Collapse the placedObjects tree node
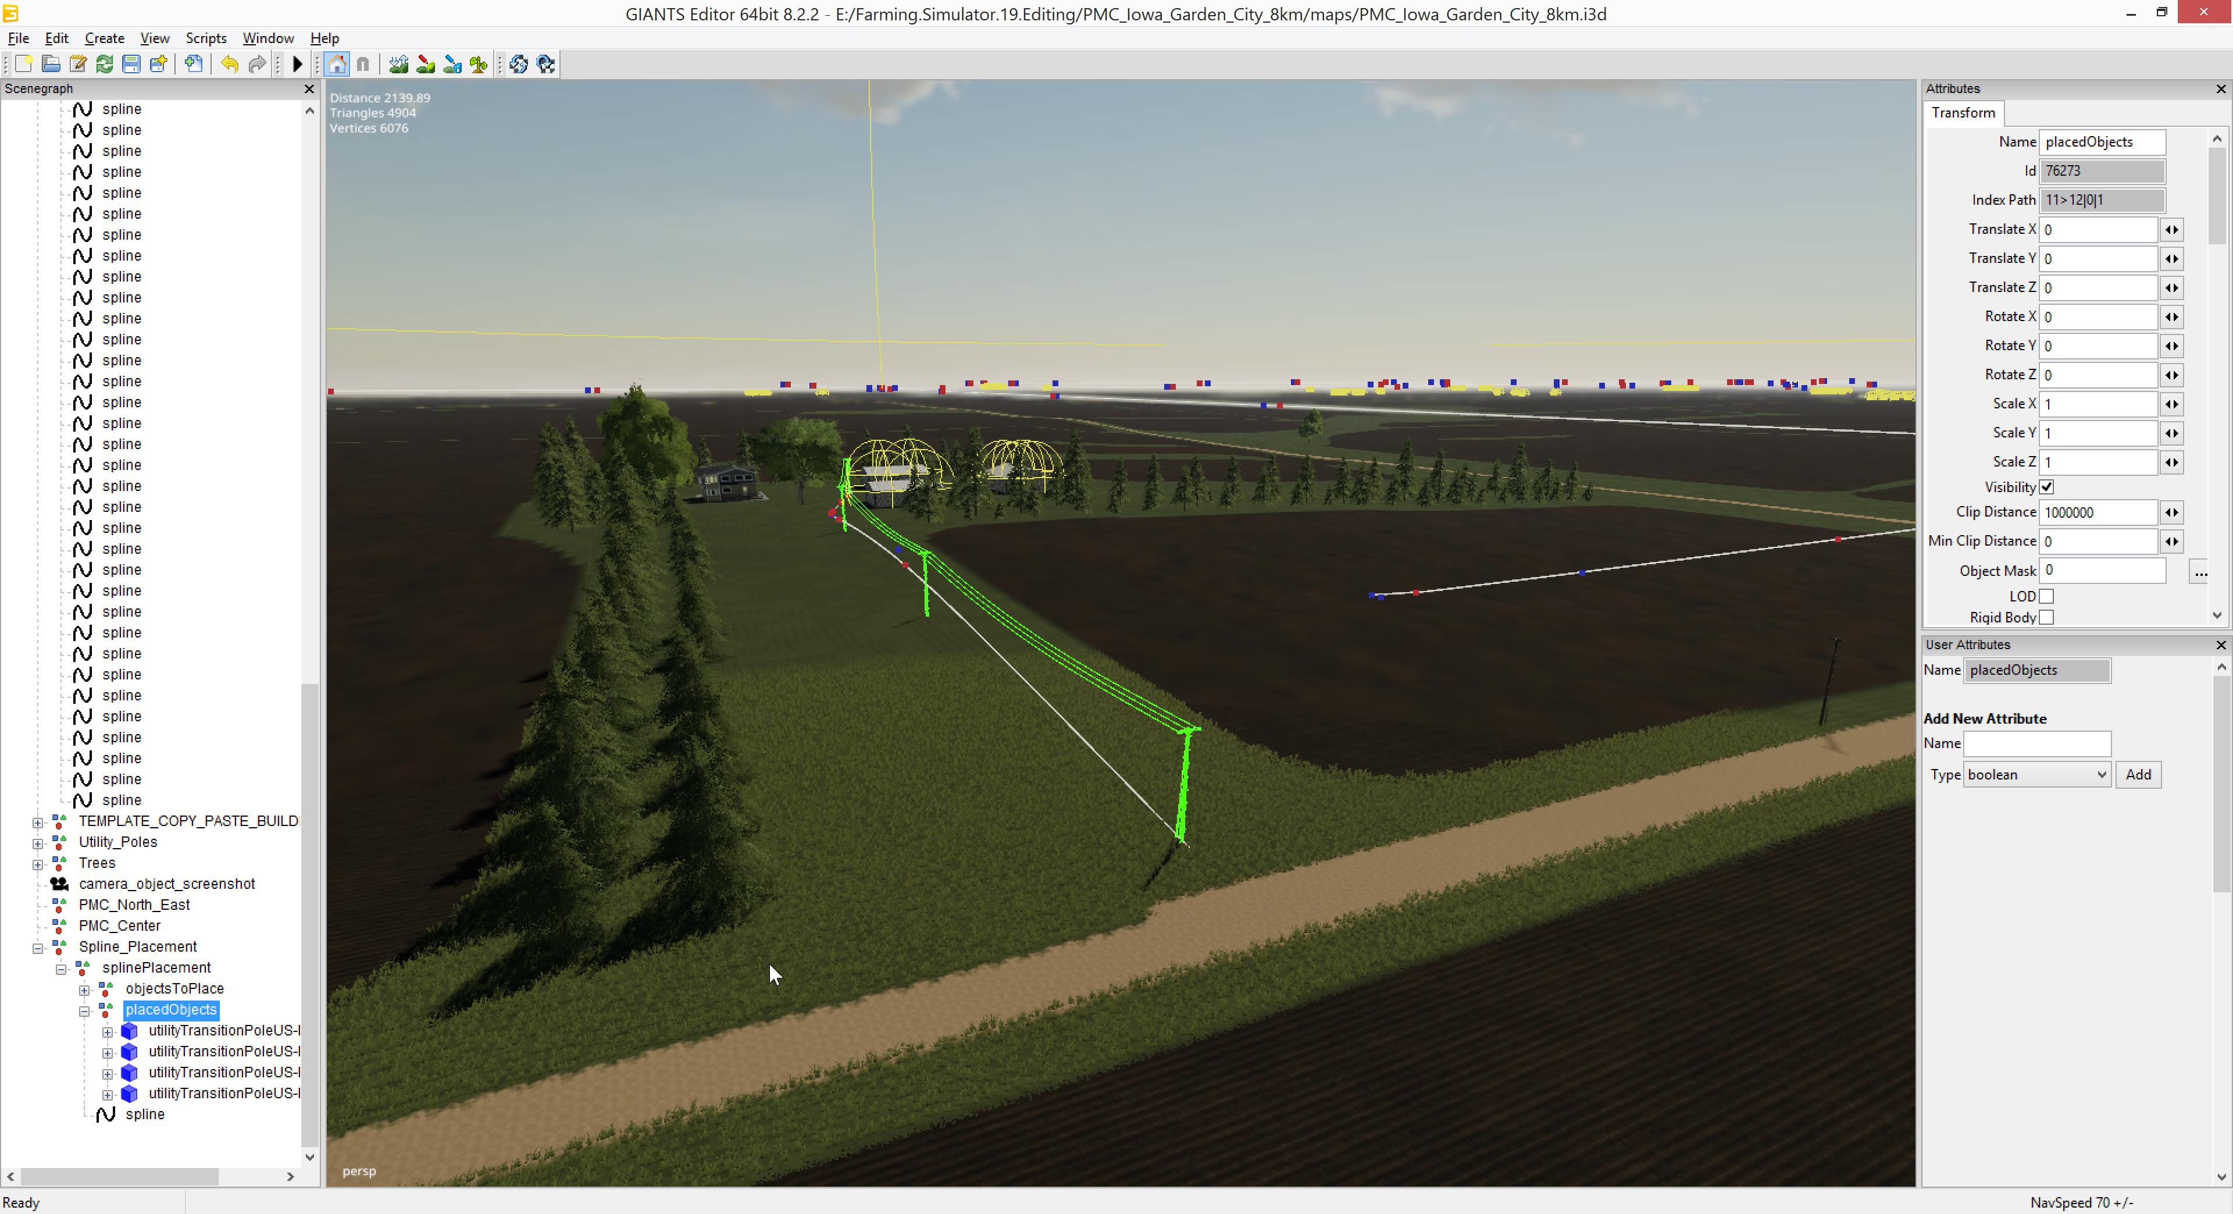Image resolution: width=2233 pixels, height=1214 pixels. [84, 1011]
